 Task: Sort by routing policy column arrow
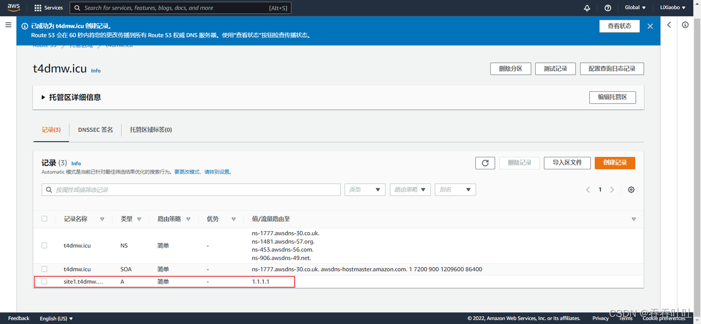(x=188, y=219)
